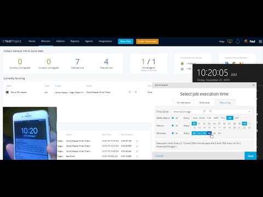Image resolution: width=263 pixels, height=197 pixels.
Task: Toggle TUE weekday
Action: click(209, 118)
